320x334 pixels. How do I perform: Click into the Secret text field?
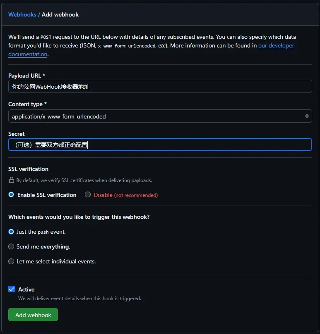click(x=160, y=145)
